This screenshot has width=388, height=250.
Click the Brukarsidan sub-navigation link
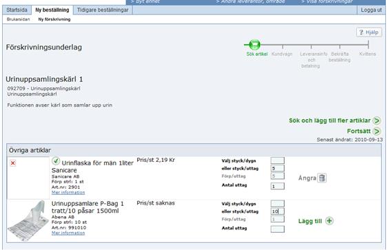coord(19,19)
